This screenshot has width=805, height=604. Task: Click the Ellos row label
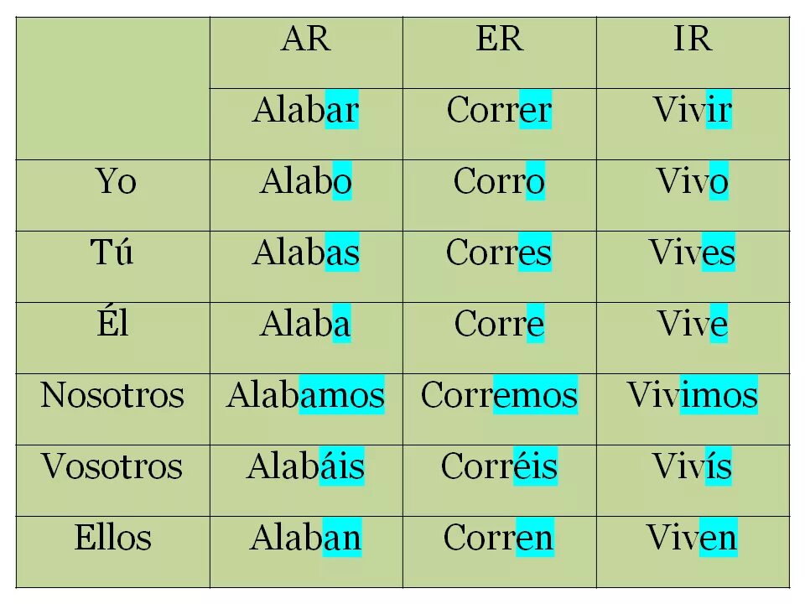tap(112, 537)
